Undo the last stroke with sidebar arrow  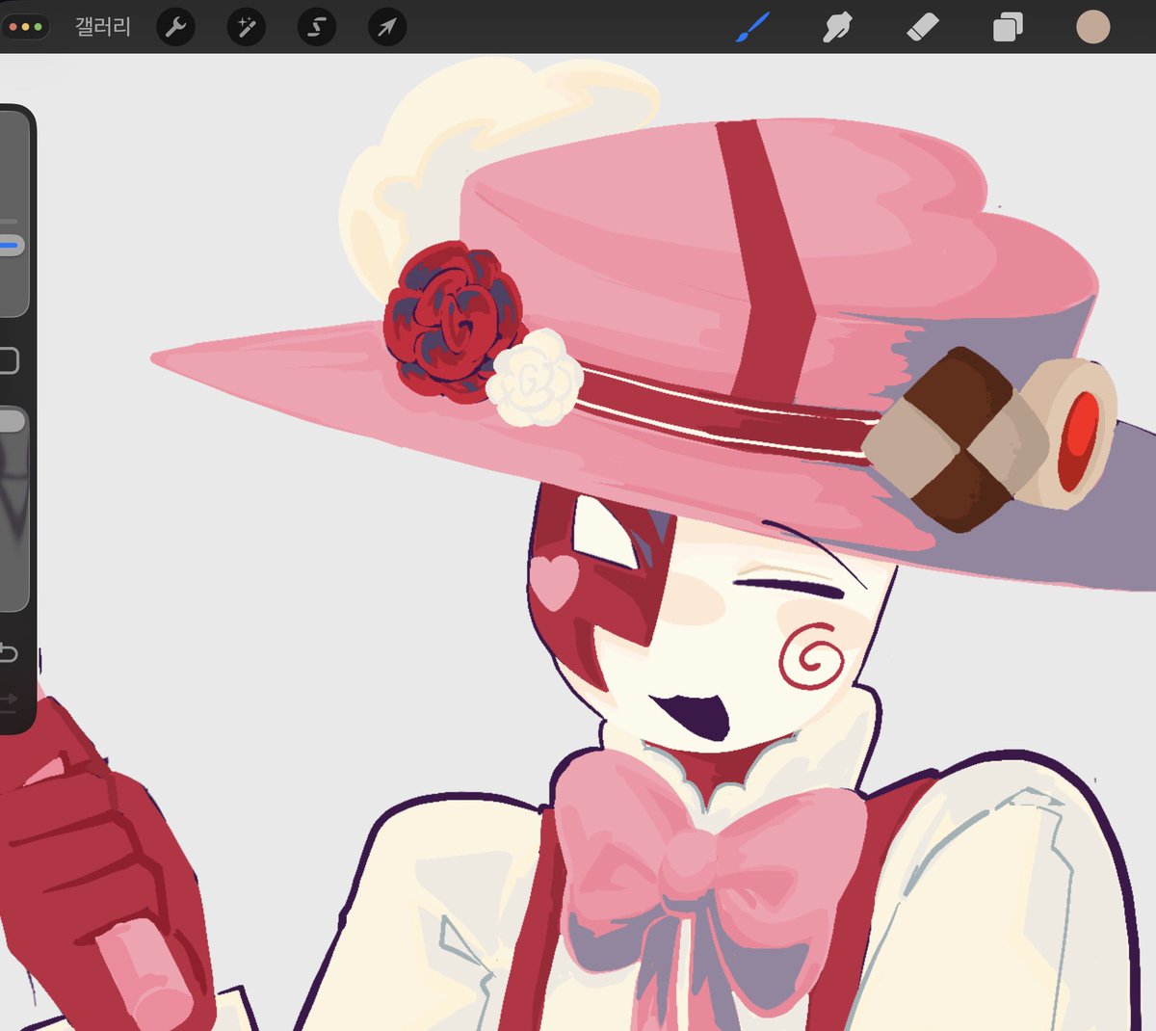tap(8, 653)
